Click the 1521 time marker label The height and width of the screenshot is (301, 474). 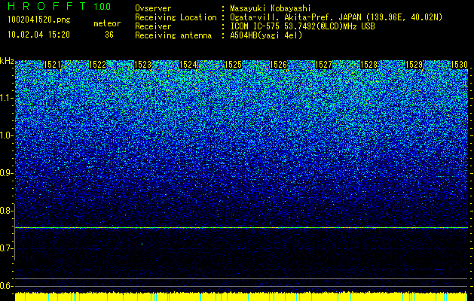[52, 65]
